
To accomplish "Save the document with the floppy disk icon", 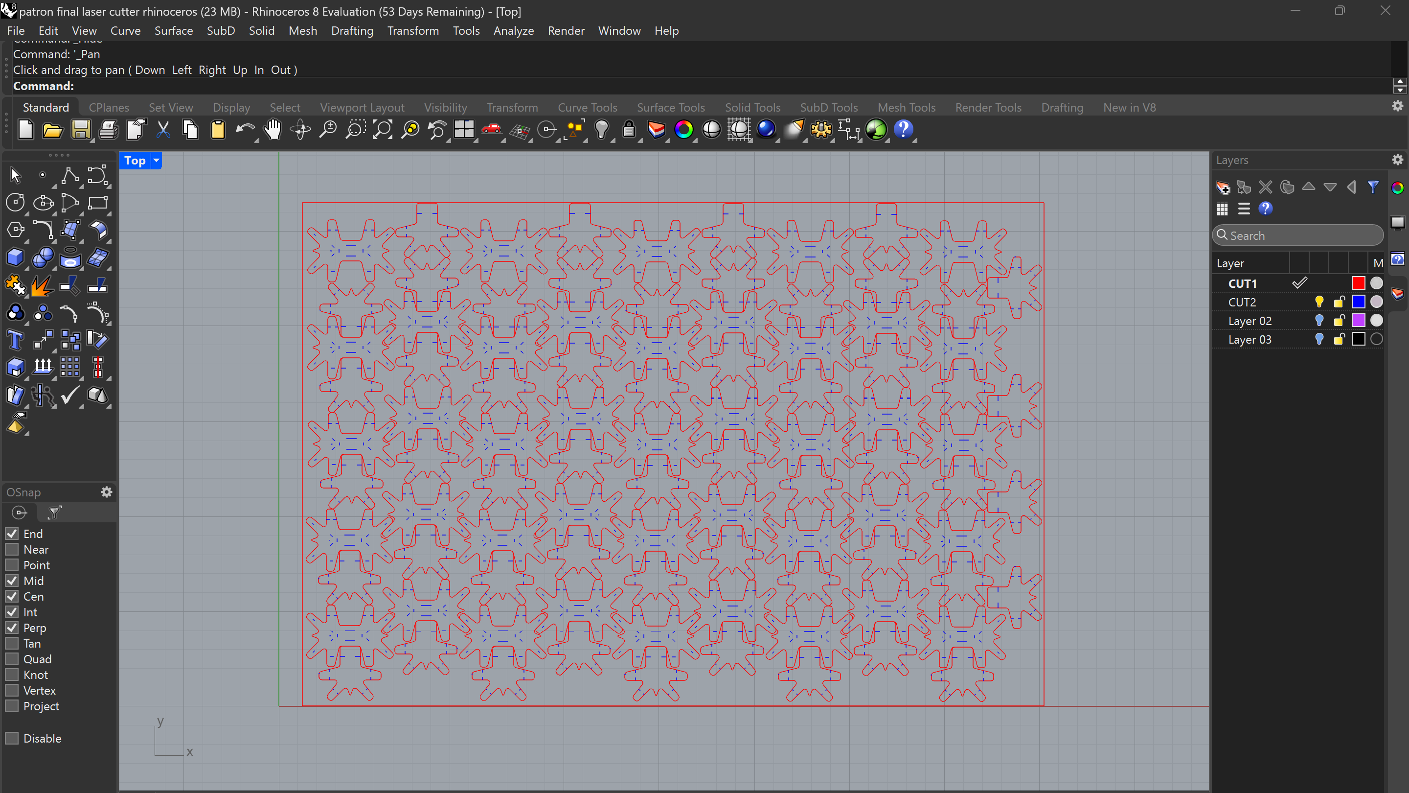I will click(x=81, y=130).
